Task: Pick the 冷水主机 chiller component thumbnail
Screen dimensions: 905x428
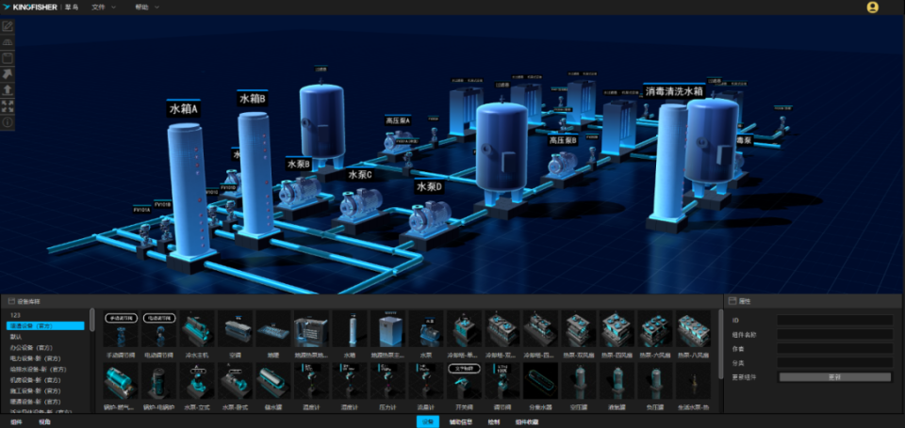Action: (197, 329)
